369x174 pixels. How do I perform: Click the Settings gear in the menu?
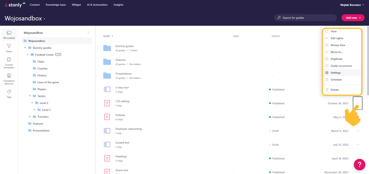tap(327, 73)
